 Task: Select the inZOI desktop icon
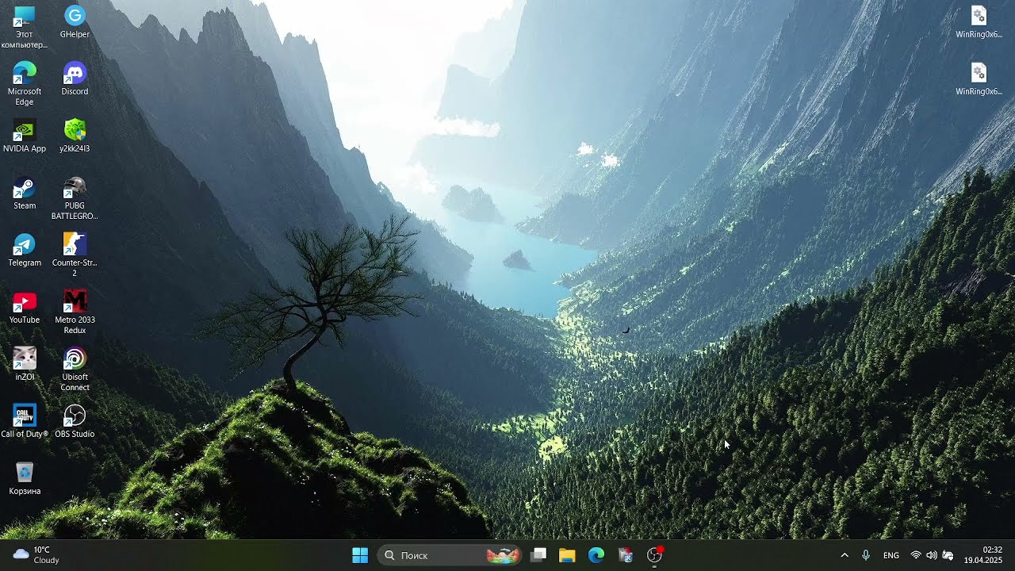pyautogui.click(x=25, y=364)
